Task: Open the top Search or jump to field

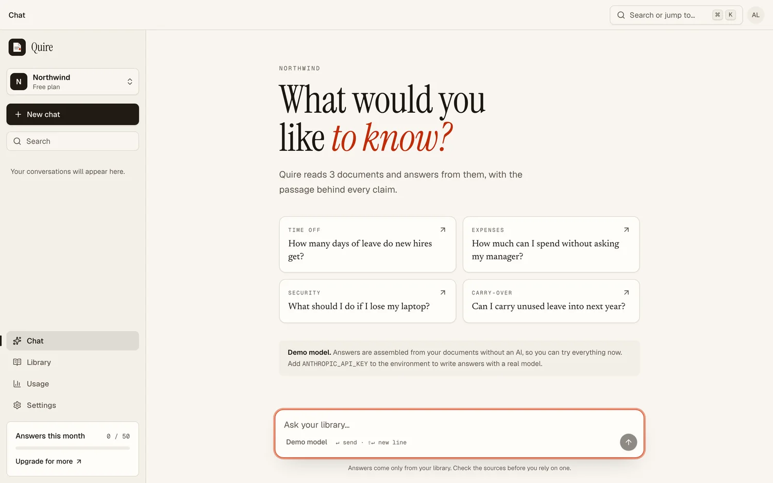Action: tap(676, 15)
